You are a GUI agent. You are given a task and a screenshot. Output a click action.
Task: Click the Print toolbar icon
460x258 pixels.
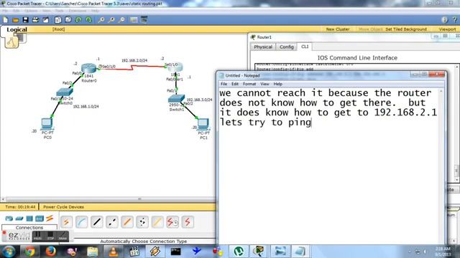tap(35, 20)
